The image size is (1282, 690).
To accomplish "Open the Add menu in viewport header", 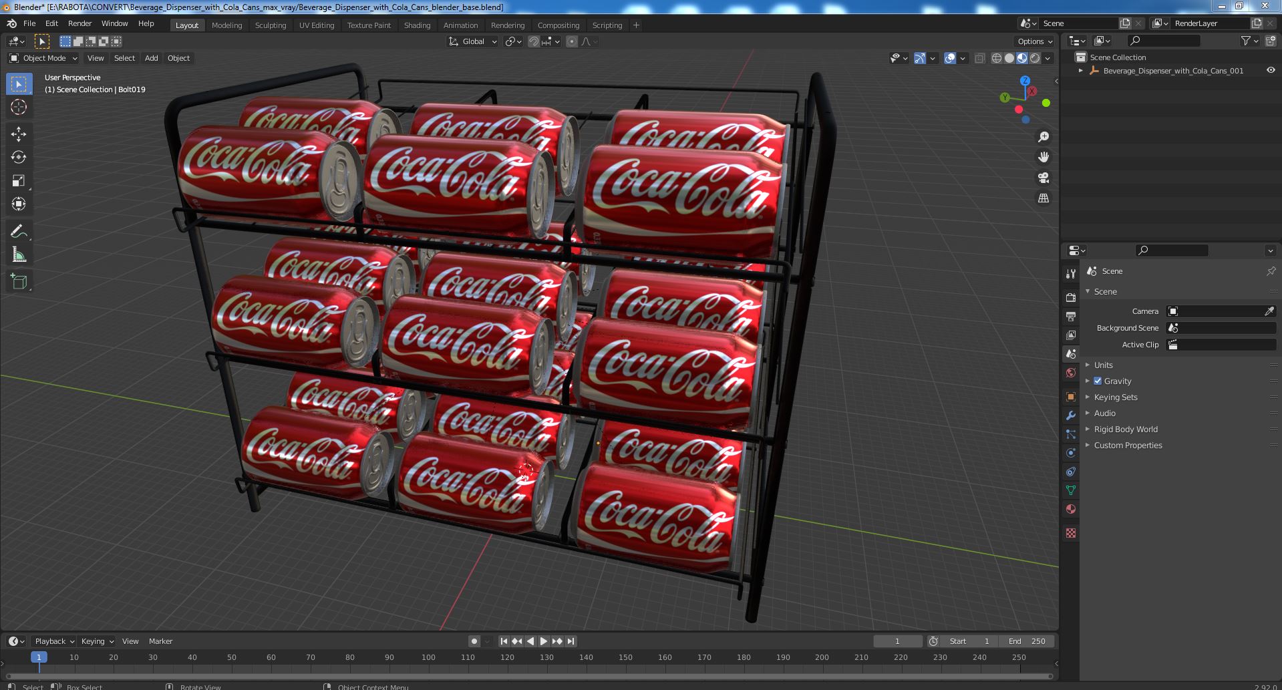I will [x=152, y=58].
